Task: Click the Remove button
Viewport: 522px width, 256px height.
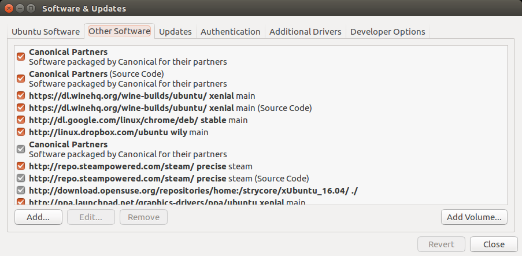Action: click(x=143, y=217)
